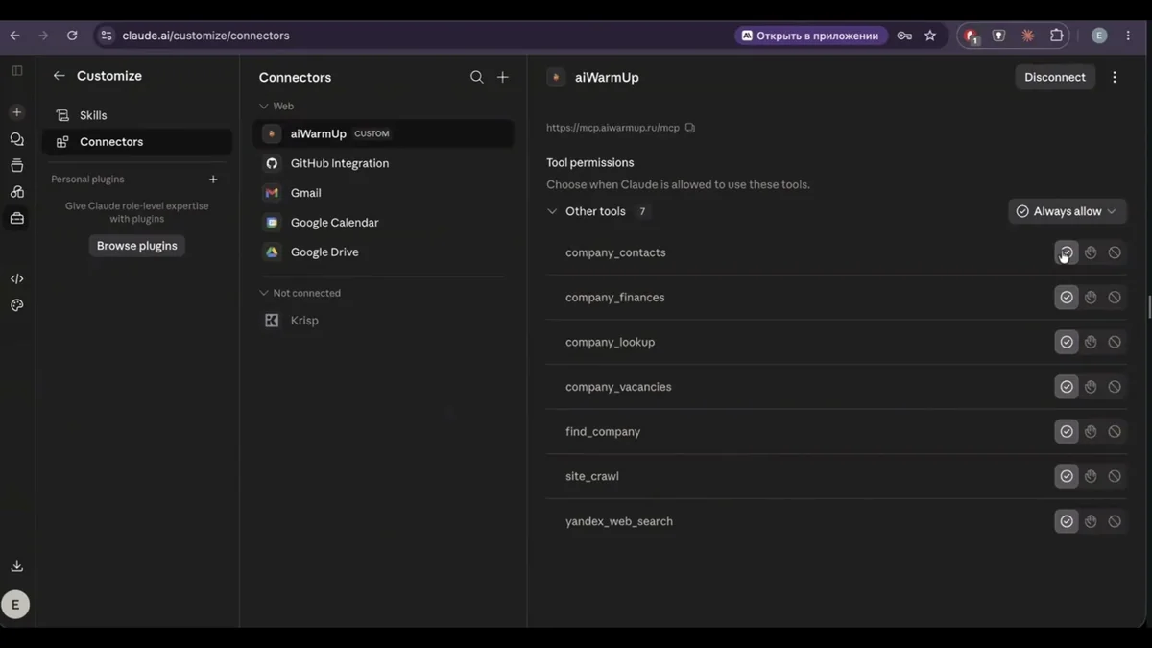
Task: Open the user avatar E at bottom left
Action: [15, 605]
